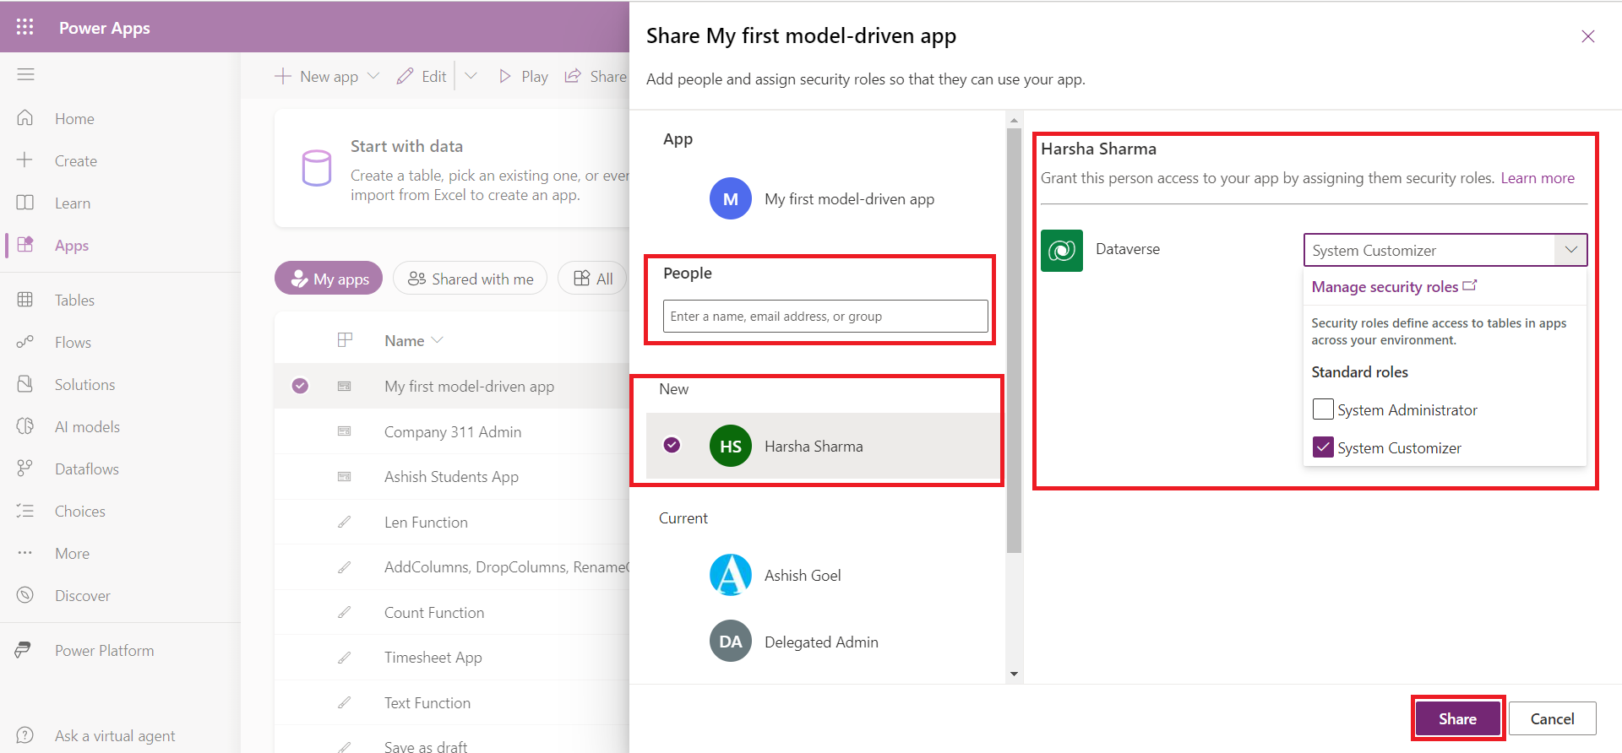Collapse the System Customizer roles dropdown
Screen dimensions: 1622x753
pos(1570,250)
